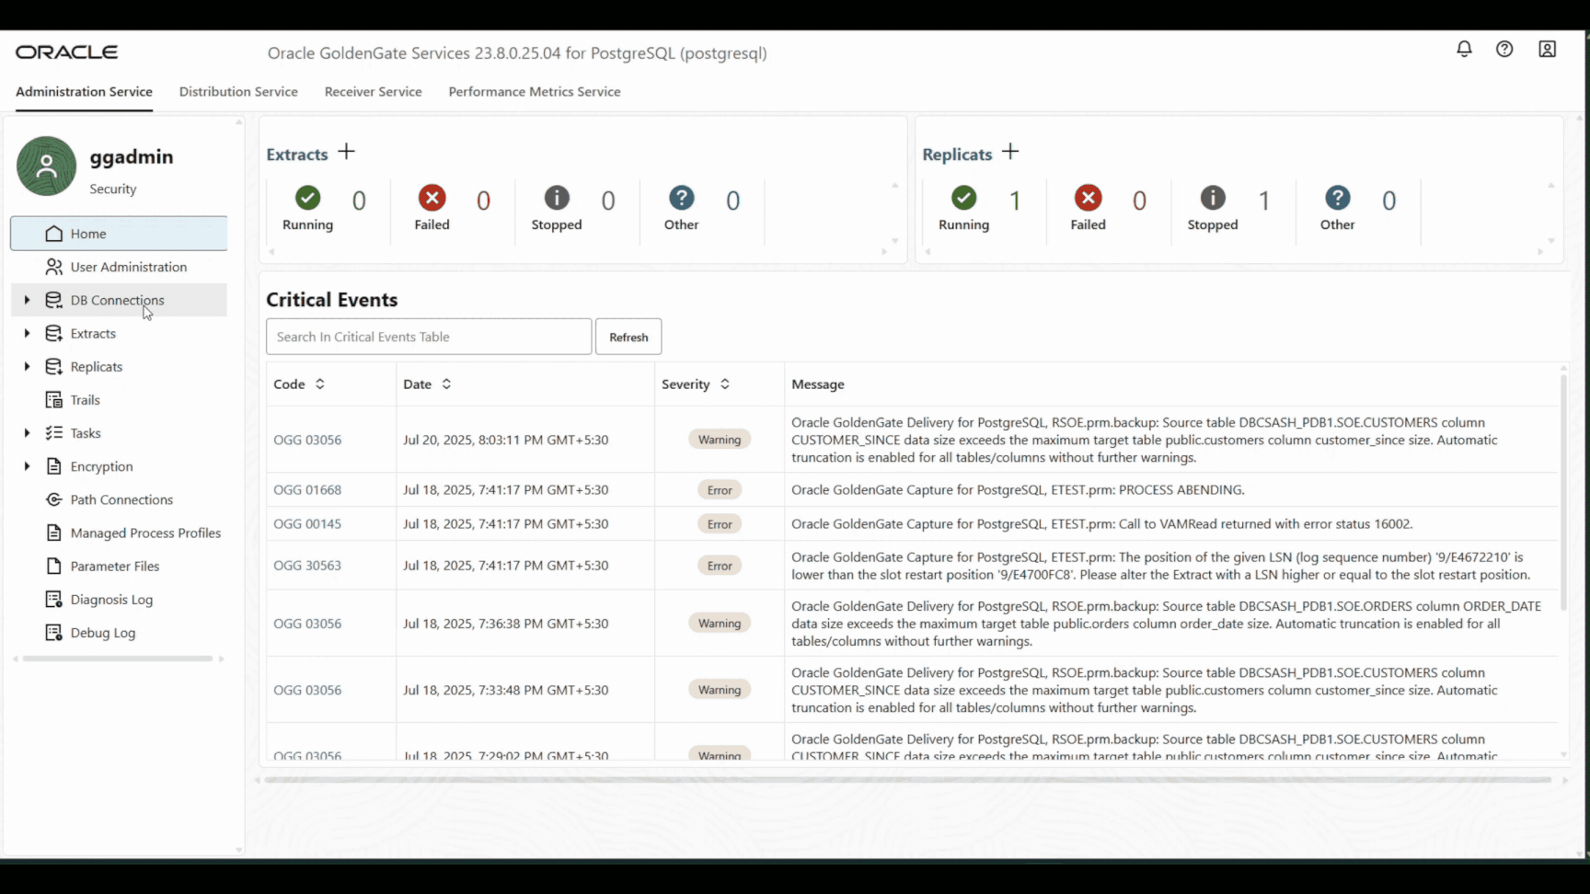Viewport: 1590px width, 894px height.
Task: Expand the DB Connections tree node
Action: point(27,300)
